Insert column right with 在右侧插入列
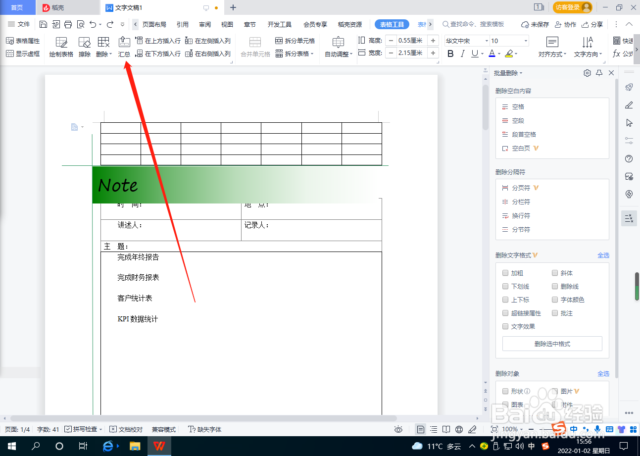 coord(208,53)
